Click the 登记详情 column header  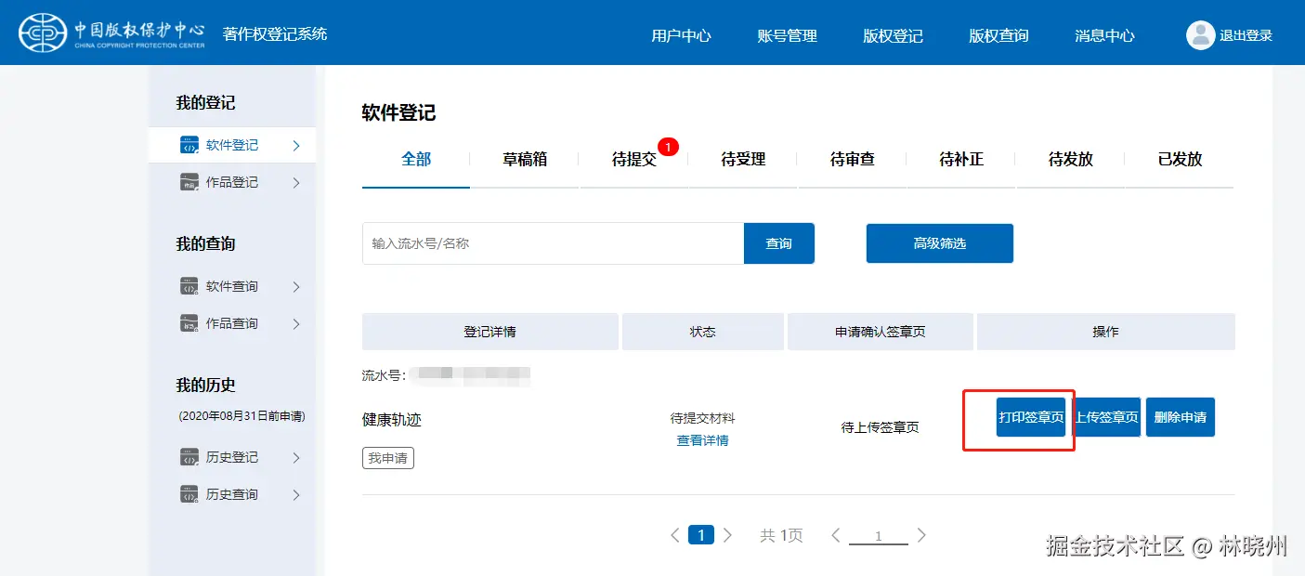pyautogui.click(x=489, y=332)
